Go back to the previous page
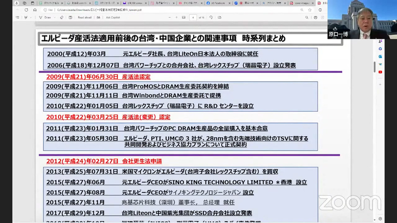Image resolution: width=397 pixels, height=223 pixels. coord(18,10)
